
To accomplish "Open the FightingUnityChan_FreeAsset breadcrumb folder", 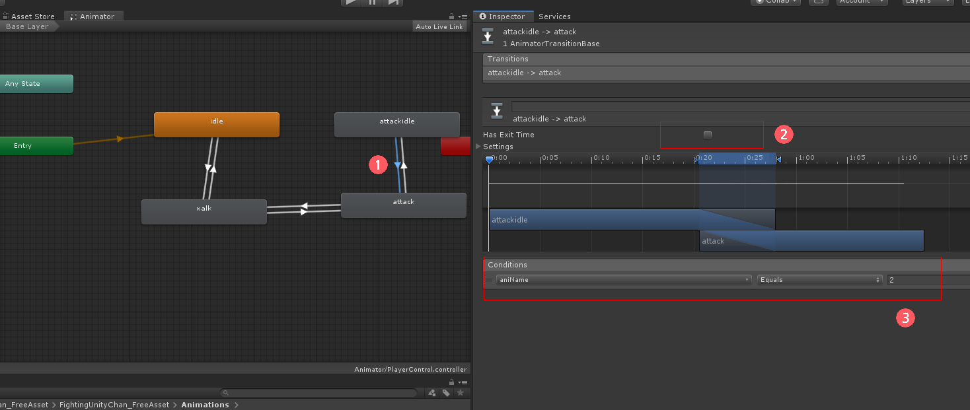I will click(114, 405).
